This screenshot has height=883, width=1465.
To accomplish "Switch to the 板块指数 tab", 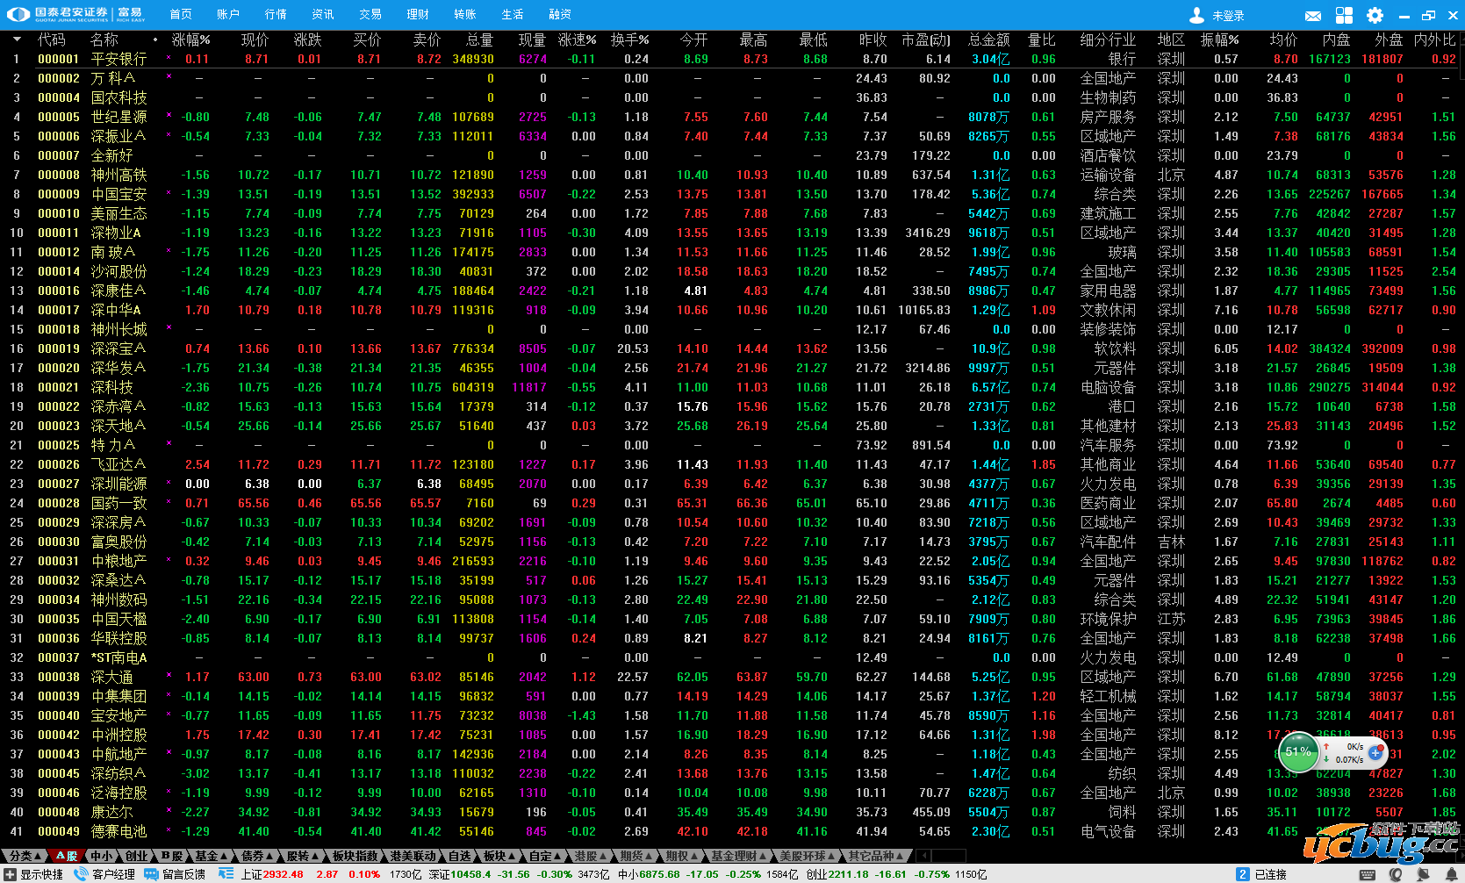I will [x=355, y=856].
